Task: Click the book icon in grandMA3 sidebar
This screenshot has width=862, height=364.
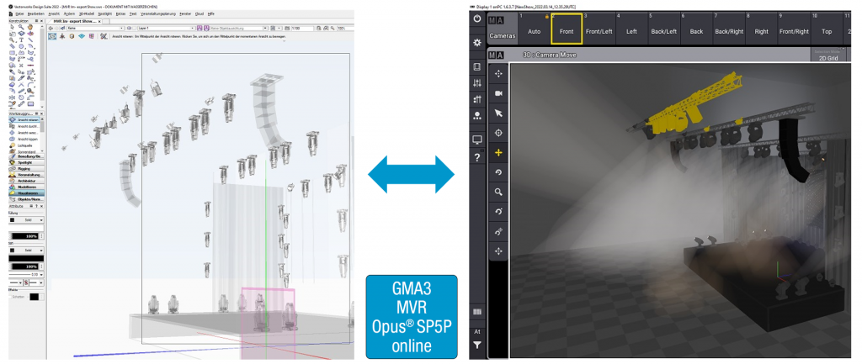Action: click(x=476, y=67)
